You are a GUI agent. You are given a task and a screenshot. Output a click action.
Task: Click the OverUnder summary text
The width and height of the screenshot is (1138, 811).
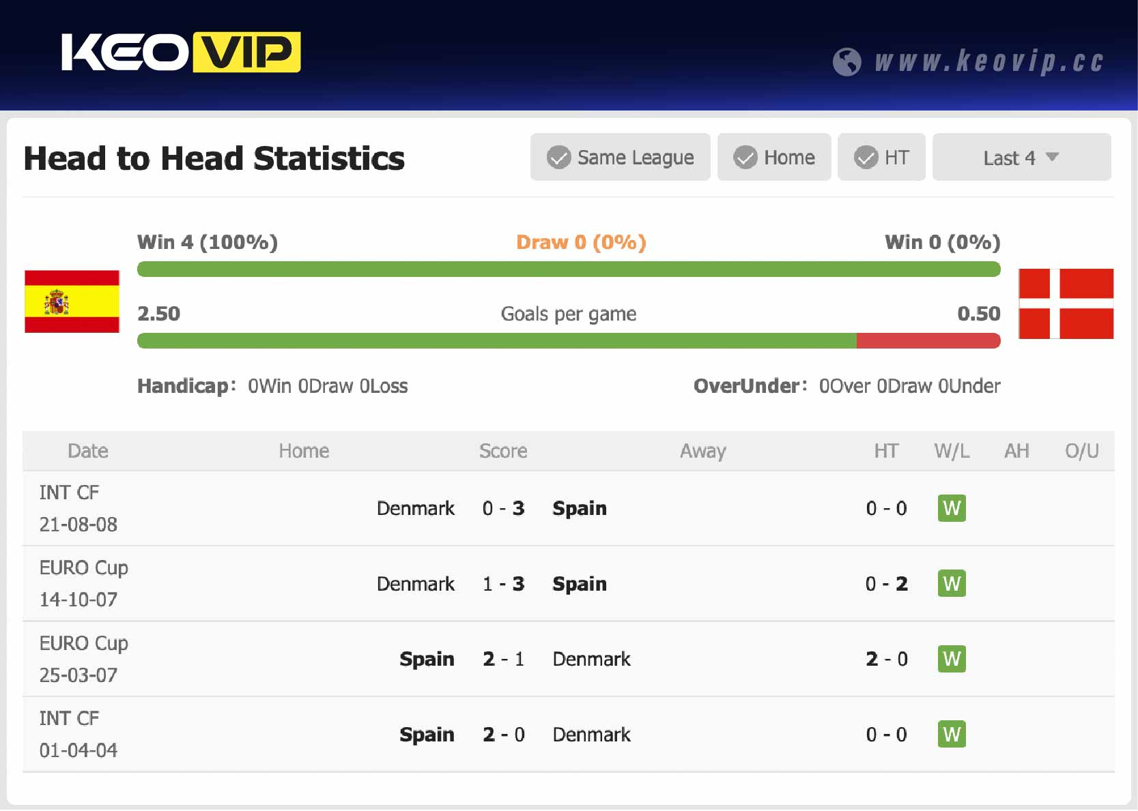click(847, 386)
